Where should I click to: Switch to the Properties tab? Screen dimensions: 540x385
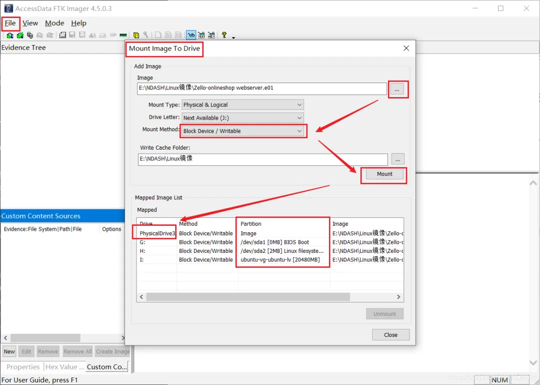22,366
